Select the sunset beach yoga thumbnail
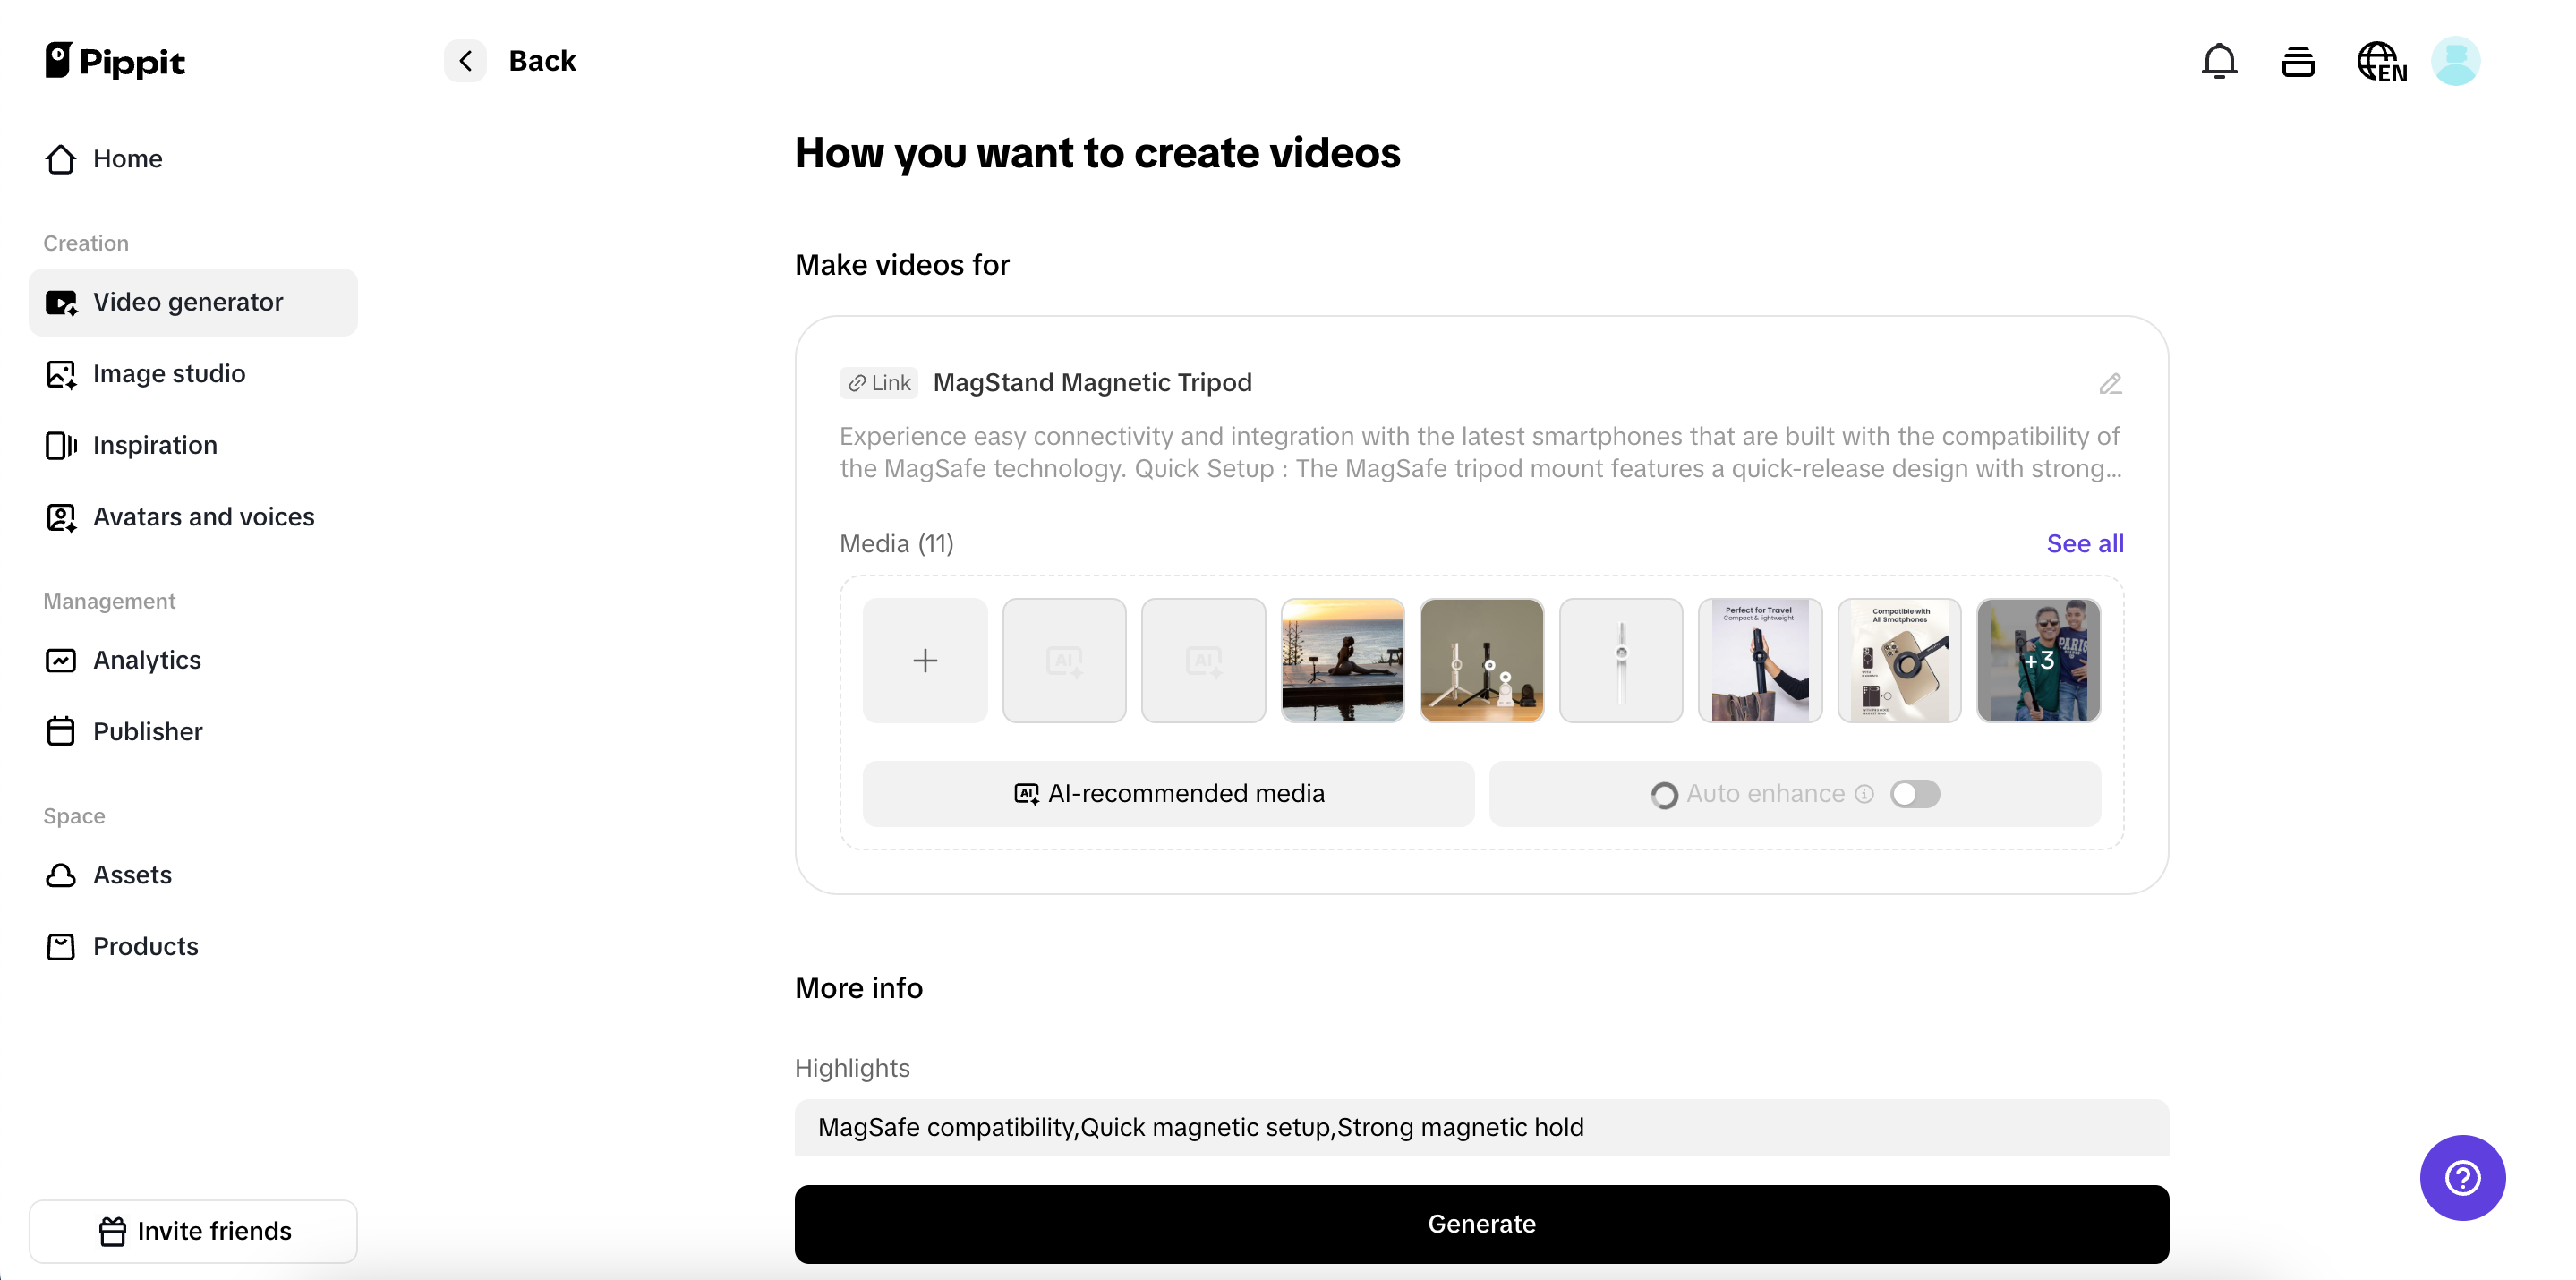The width and height of the screenshot is (2576, 1280). [1342, 660]
